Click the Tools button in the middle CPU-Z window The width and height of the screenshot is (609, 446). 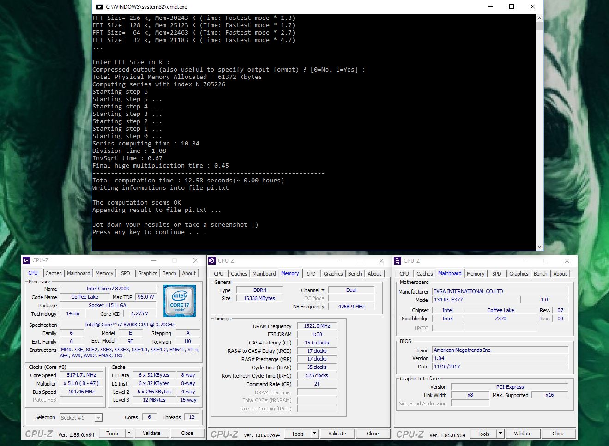click(298, 434)
